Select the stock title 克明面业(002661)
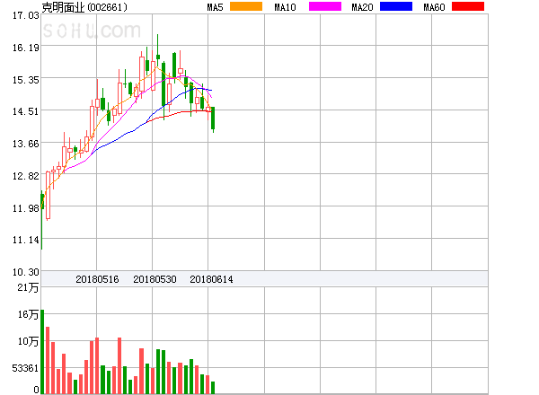 84,7
